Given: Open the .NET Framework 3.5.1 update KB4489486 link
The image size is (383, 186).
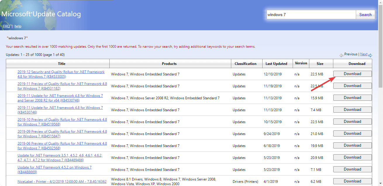Looking at the screenshot, I should 60,158.
